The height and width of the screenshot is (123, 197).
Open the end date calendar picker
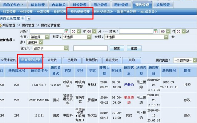(x=155, y=31)
